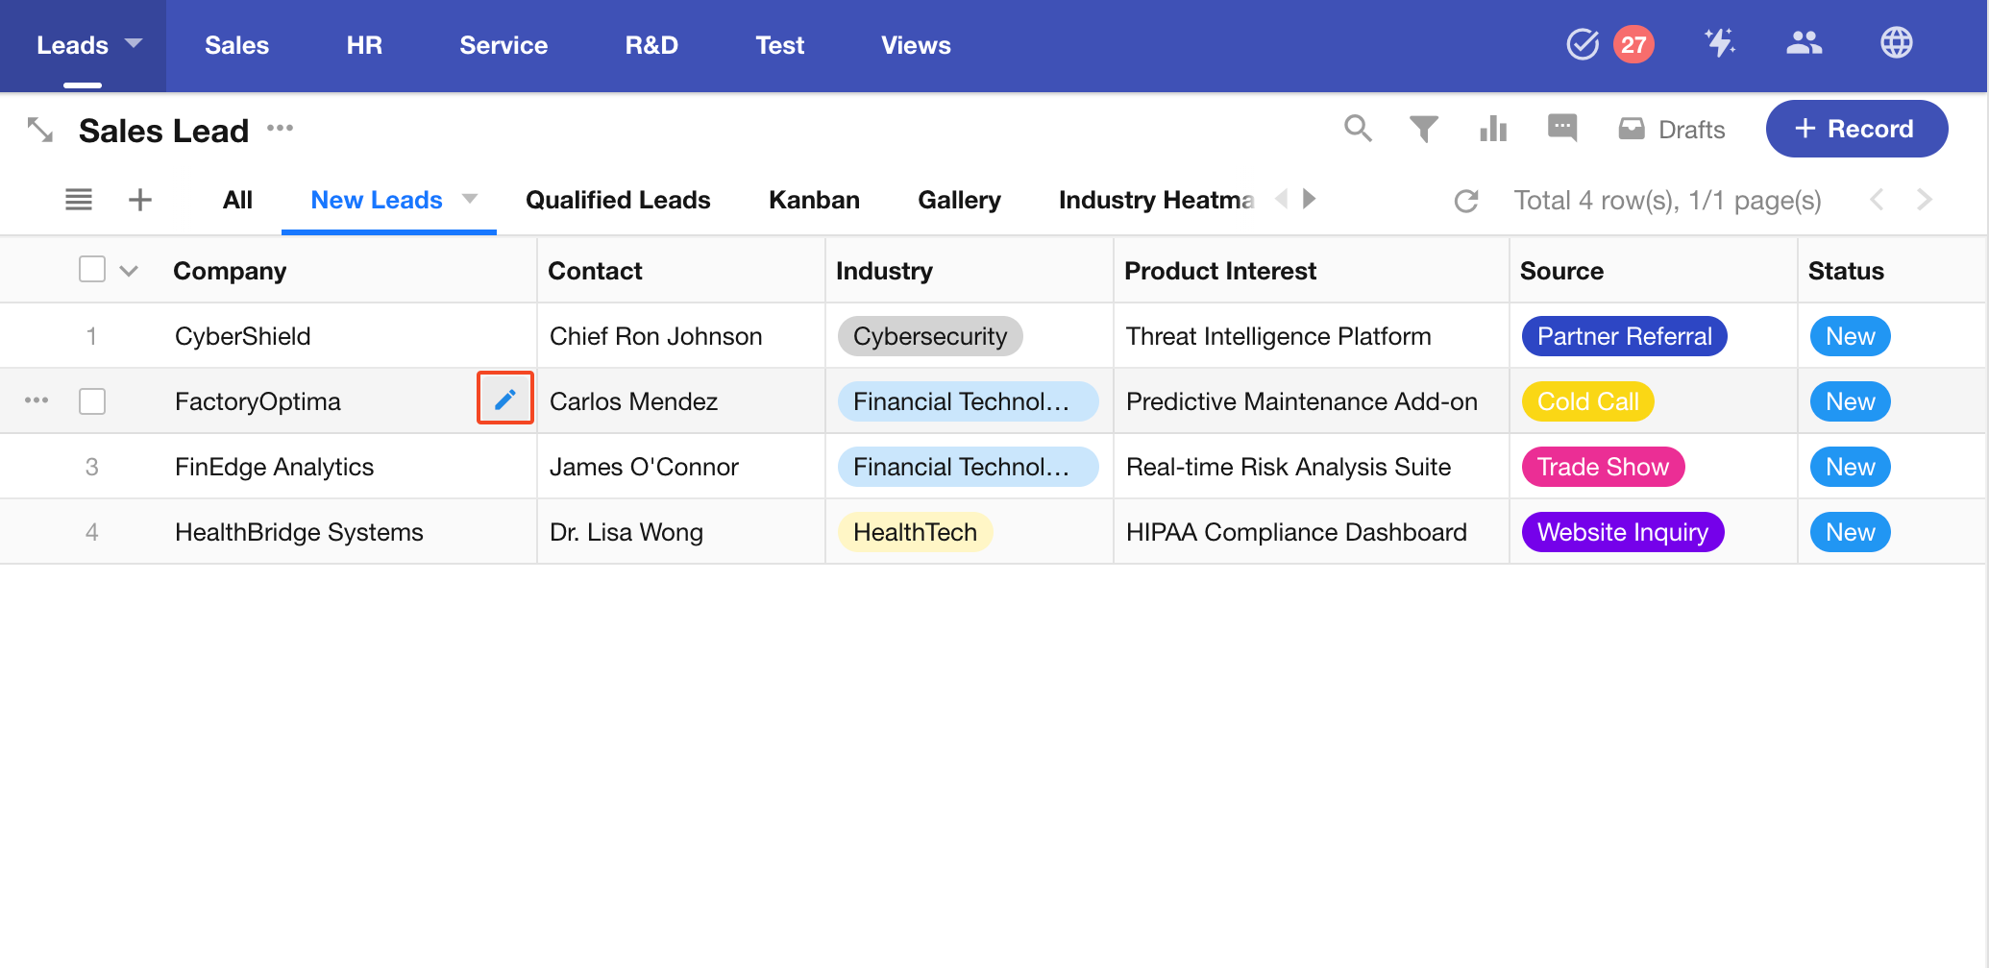Refresh the table with the reload icon
The width and height of the screenshot is (1989, 968).
click(x=1466, y=201)
